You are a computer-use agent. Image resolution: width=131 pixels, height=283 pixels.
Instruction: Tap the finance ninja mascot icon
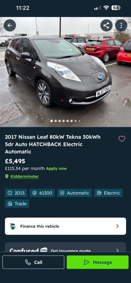pos(13,226)
